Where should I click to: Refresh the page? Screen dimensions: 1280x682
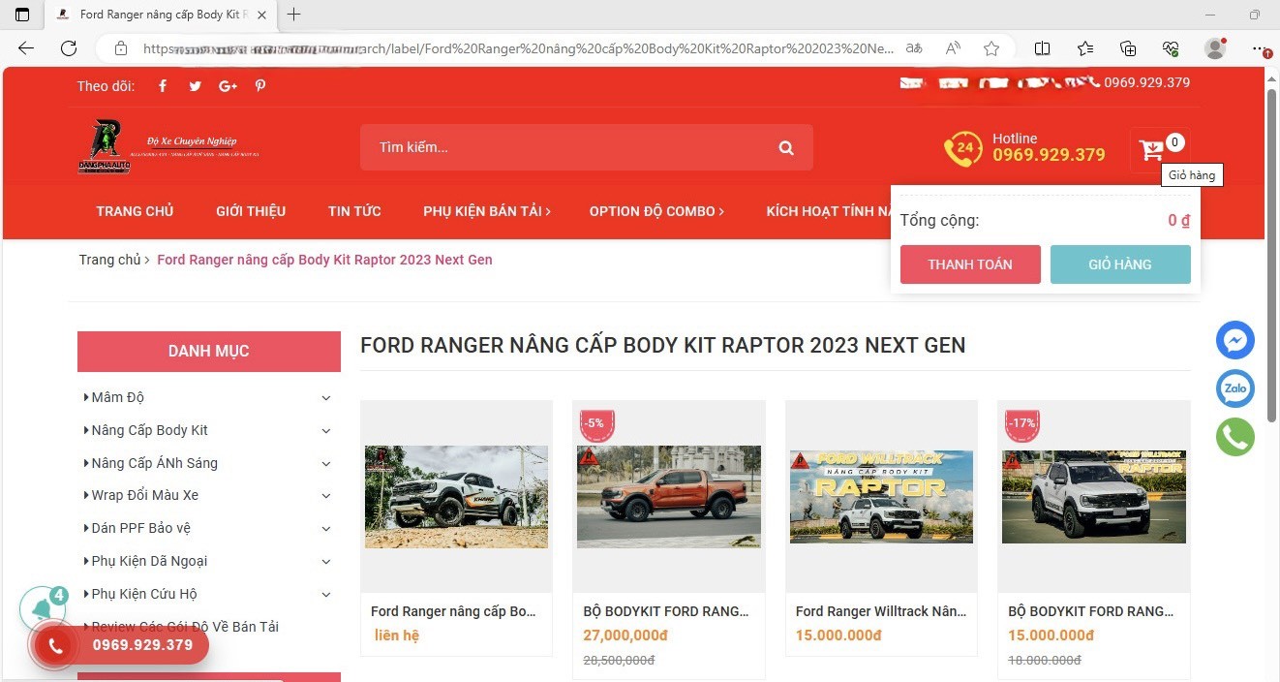pos(69,48)
